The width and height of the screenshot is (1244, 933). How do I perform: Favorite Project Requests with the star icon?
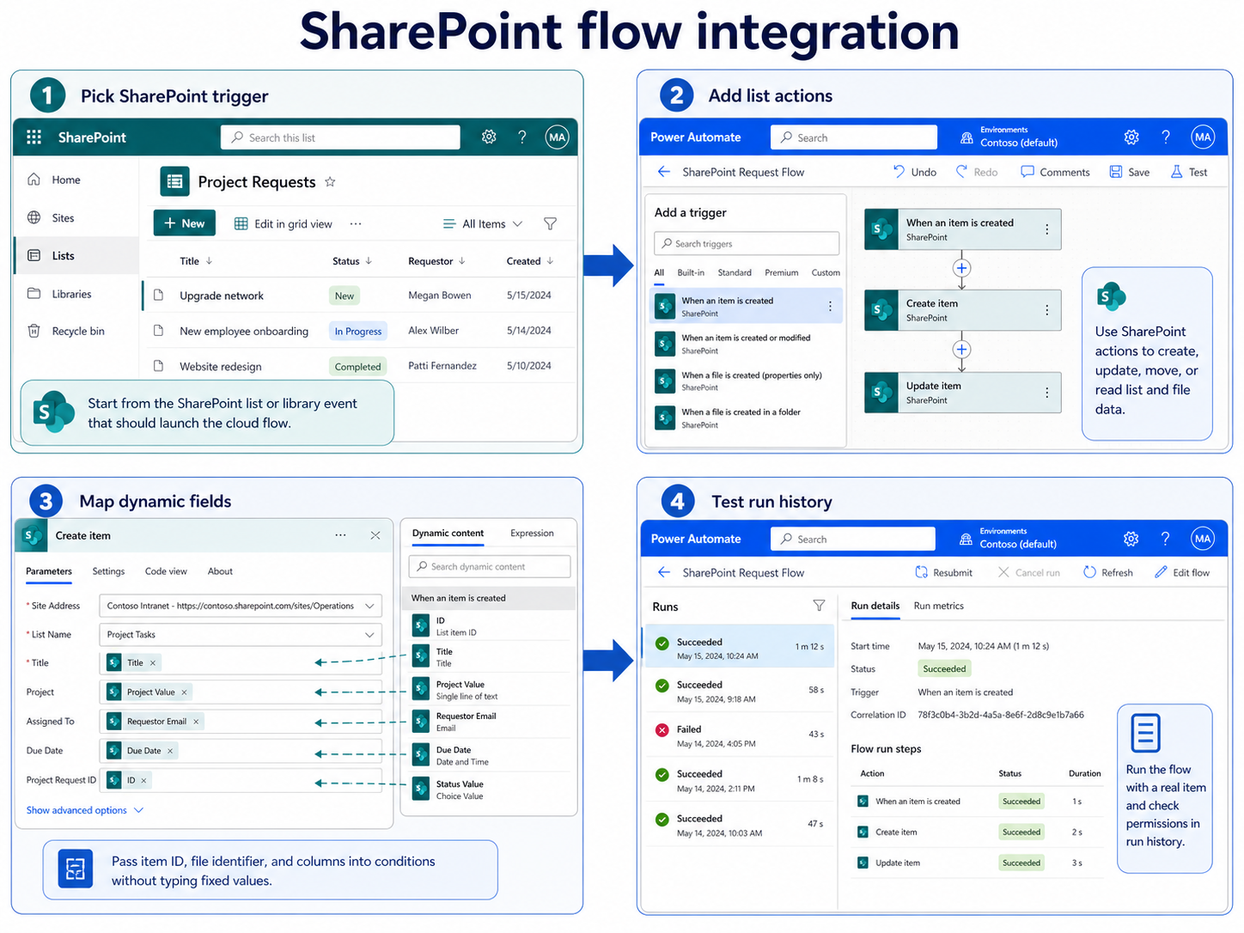click(x=330, y=181)
